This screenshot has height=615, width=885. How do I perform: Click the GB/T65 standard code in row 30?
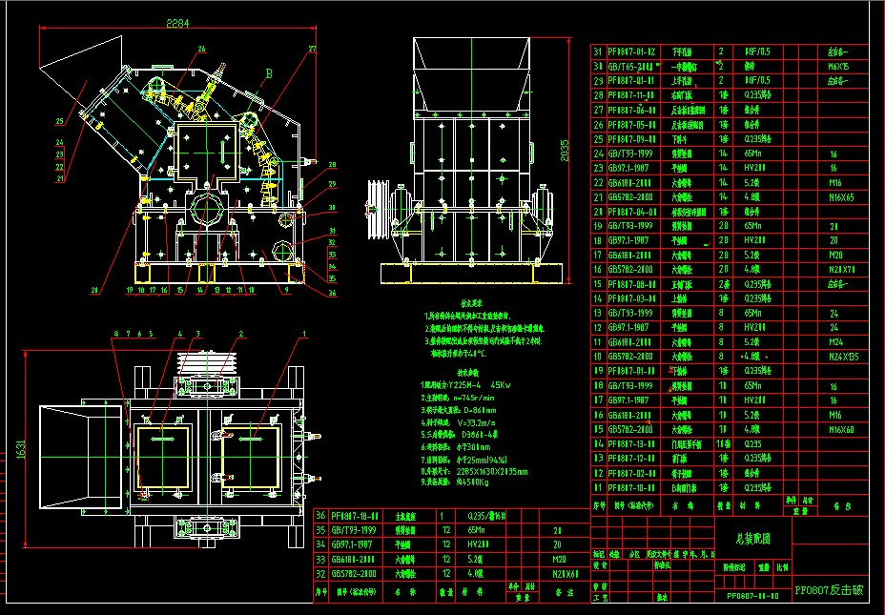pyautogui.click(x=630, y=66)
